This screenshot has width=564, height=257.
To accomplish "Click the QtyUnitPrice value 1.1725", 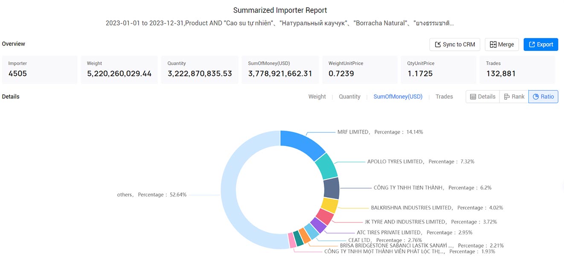I will [x=420, y=73].
